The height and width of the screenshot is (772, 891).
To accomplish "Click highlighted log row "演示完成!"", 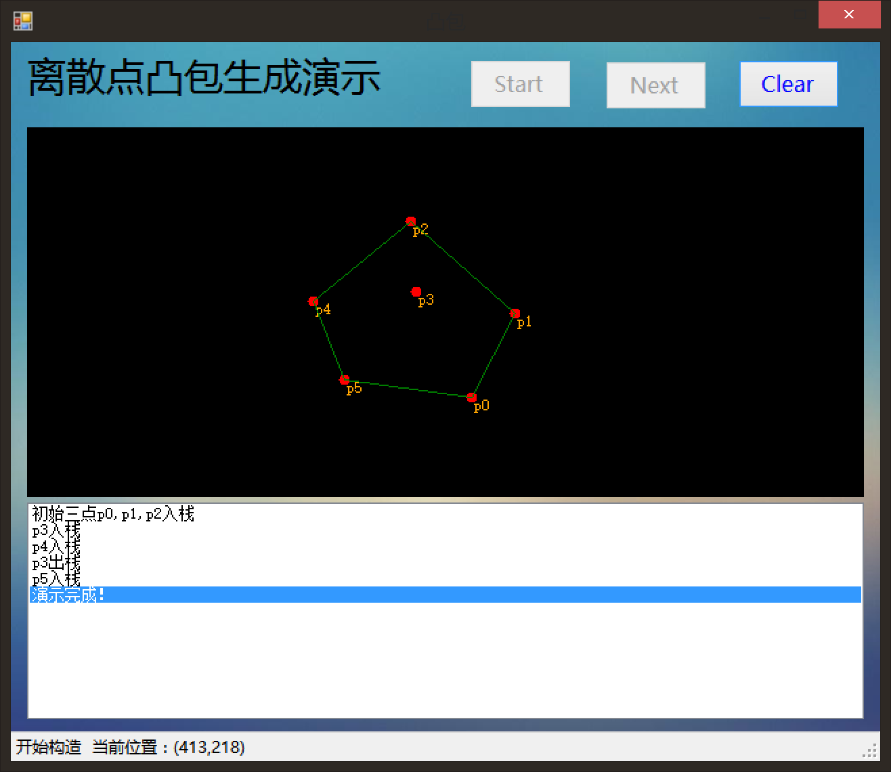I will pos(445,595).
